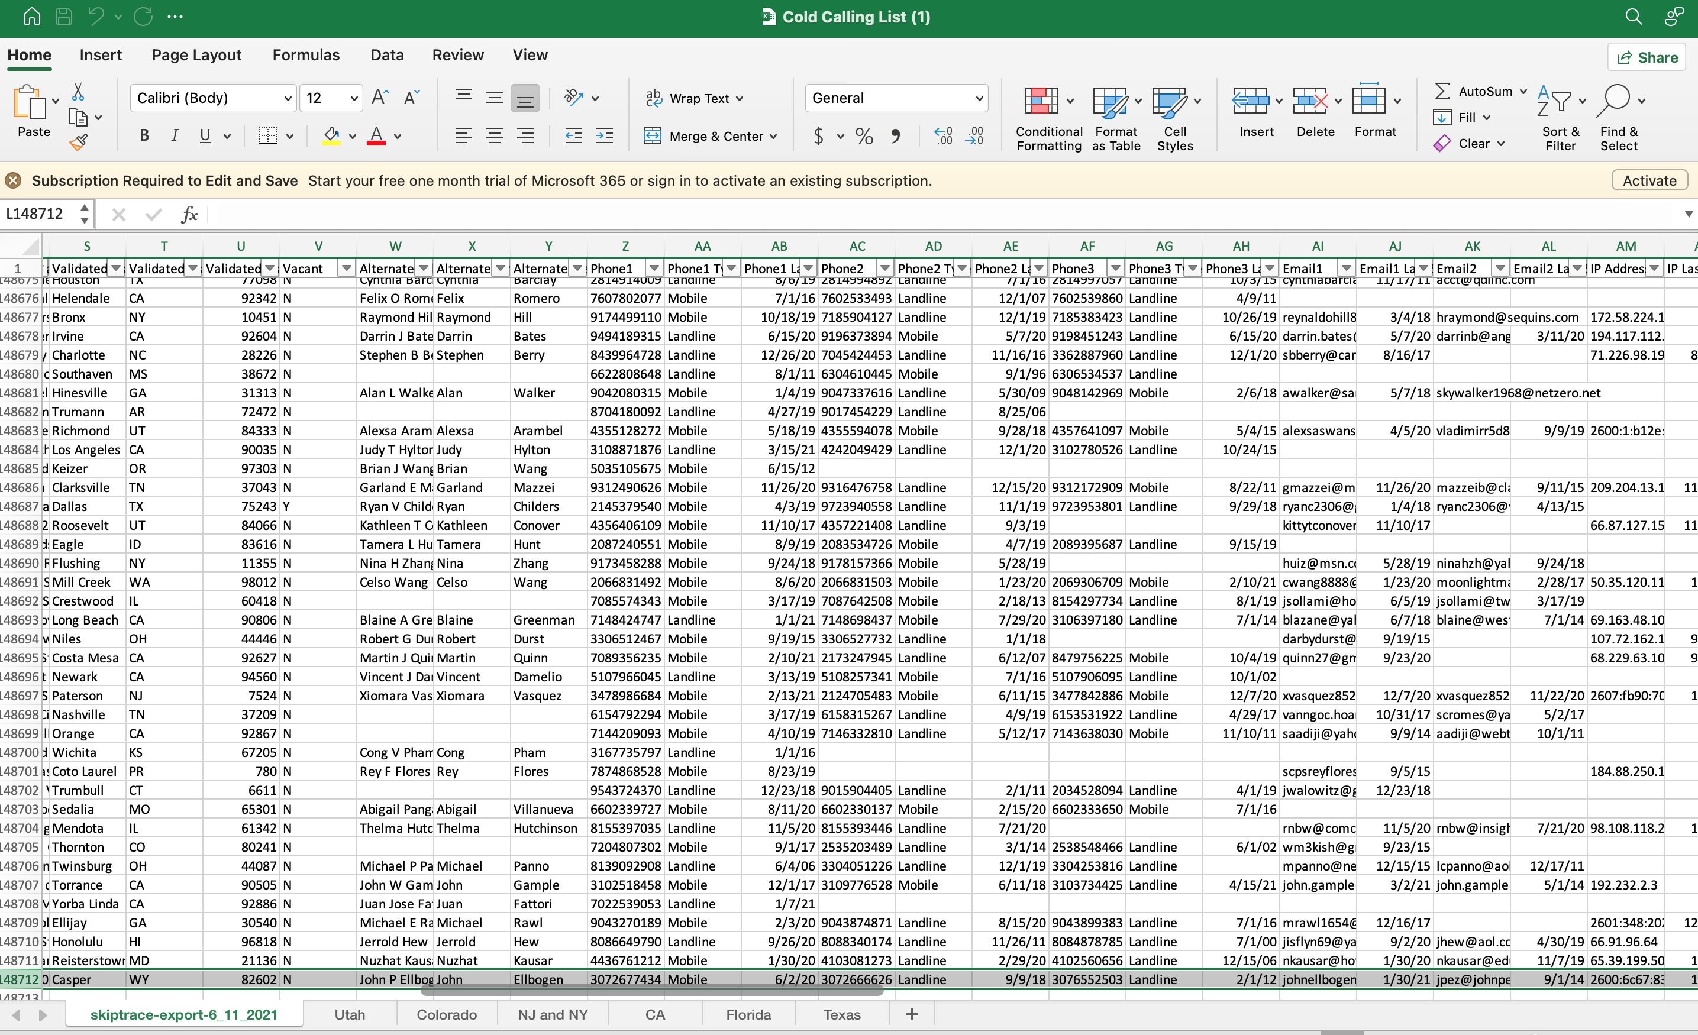Select Bottom Align icon

tap(525, 98)
